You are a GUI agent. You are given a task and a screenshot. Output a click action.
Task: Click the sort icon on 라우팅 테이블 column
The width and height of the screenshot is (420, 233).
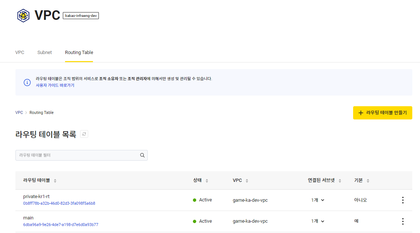pos(55,180)
